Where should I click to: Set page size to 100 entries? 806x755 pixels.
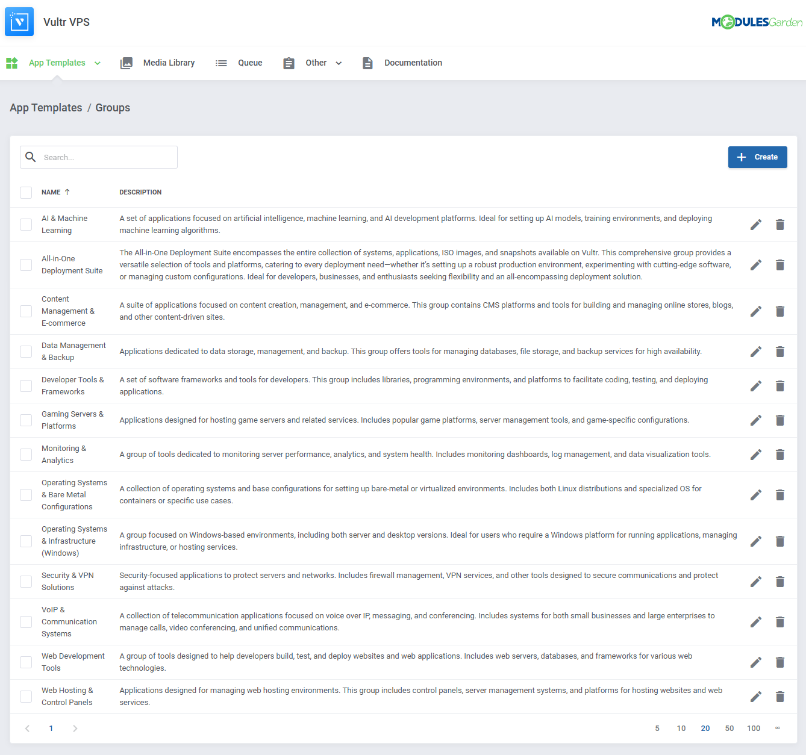[754, 728]
